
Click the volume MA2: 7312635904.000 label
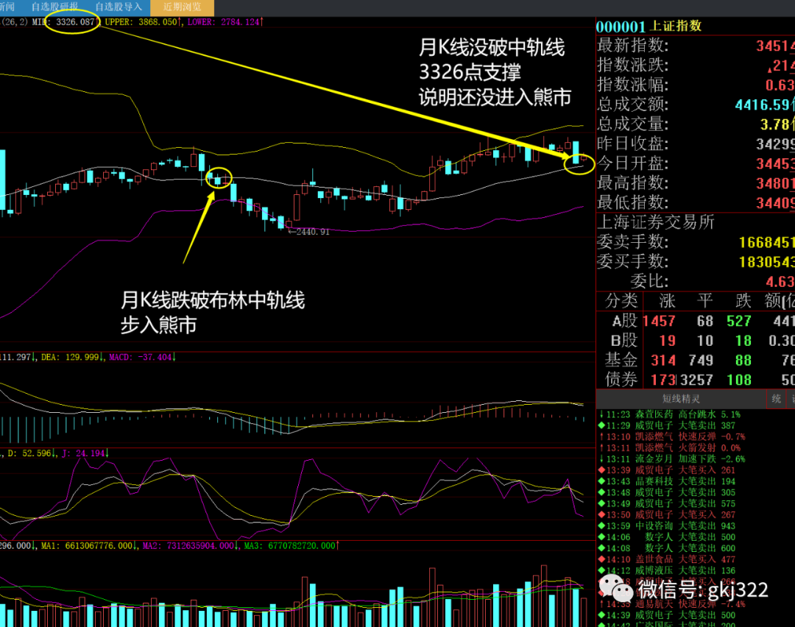click(188, 546)
